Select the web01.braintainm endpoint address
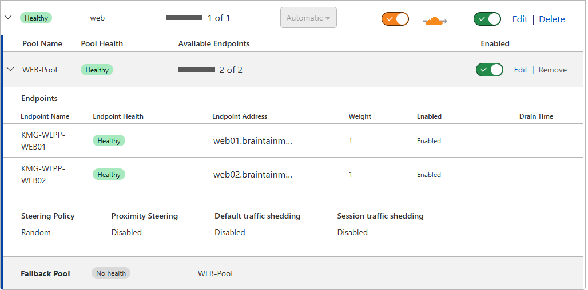This screenshot has width=588, height=290. [x=252, y=141]
